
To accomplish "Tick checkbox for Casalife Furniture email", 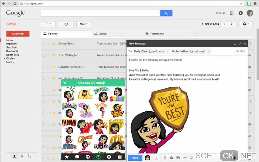I will pyautogui.click(x=44, y=67).
